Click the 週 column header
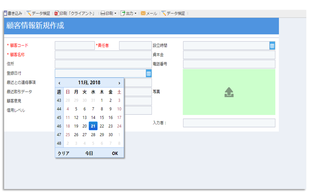 point(59,92)
